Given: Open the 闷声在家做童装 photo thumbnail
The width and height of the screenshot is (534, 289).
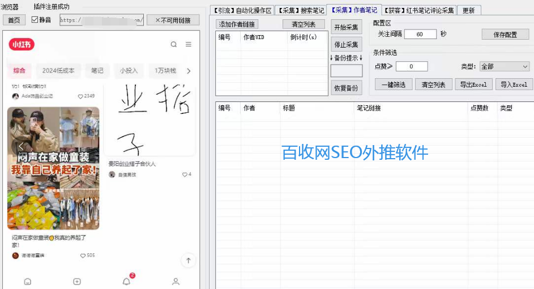Looking at the screenshot, I should click(53, 168).
